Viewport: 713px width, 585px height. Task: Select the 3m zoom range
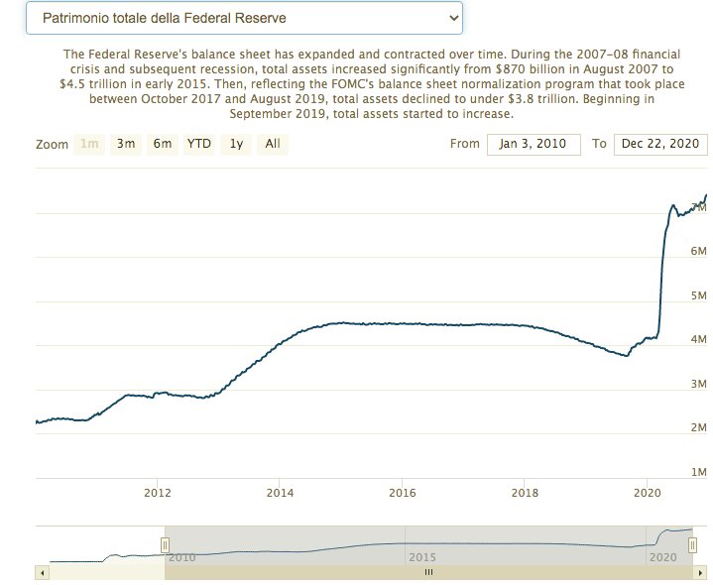(x=125, y=144)
